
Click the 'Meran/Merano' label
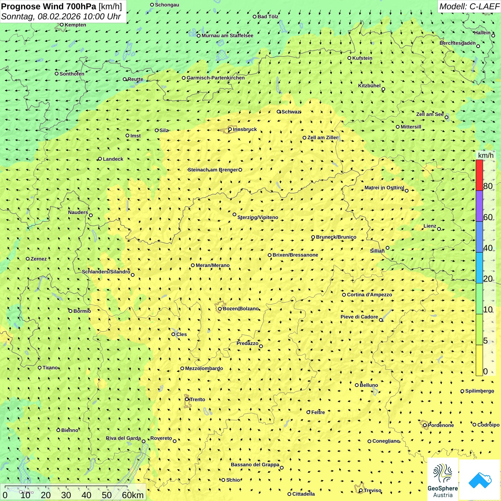pyautogui.click(x=213, y=265)
